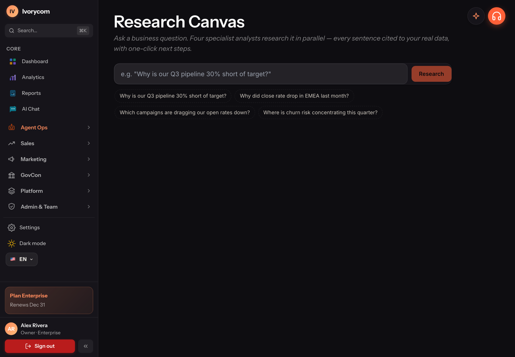
Task: Click the GovCon building icon
Action: tap(11, 175)
